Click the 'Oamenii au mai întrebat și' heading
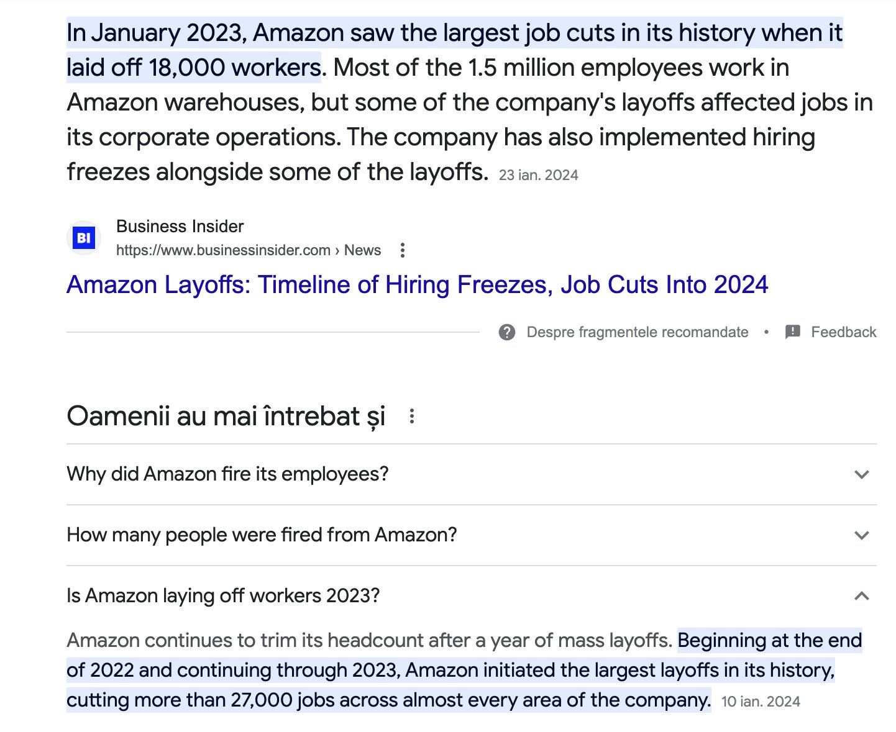The height and width of the screenshot is (732, 896). tap(226, 417)
